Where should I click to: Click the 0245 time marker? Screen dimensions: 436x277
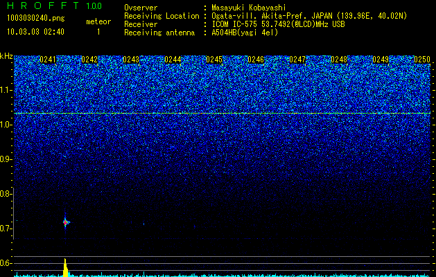tap(214, 60)
